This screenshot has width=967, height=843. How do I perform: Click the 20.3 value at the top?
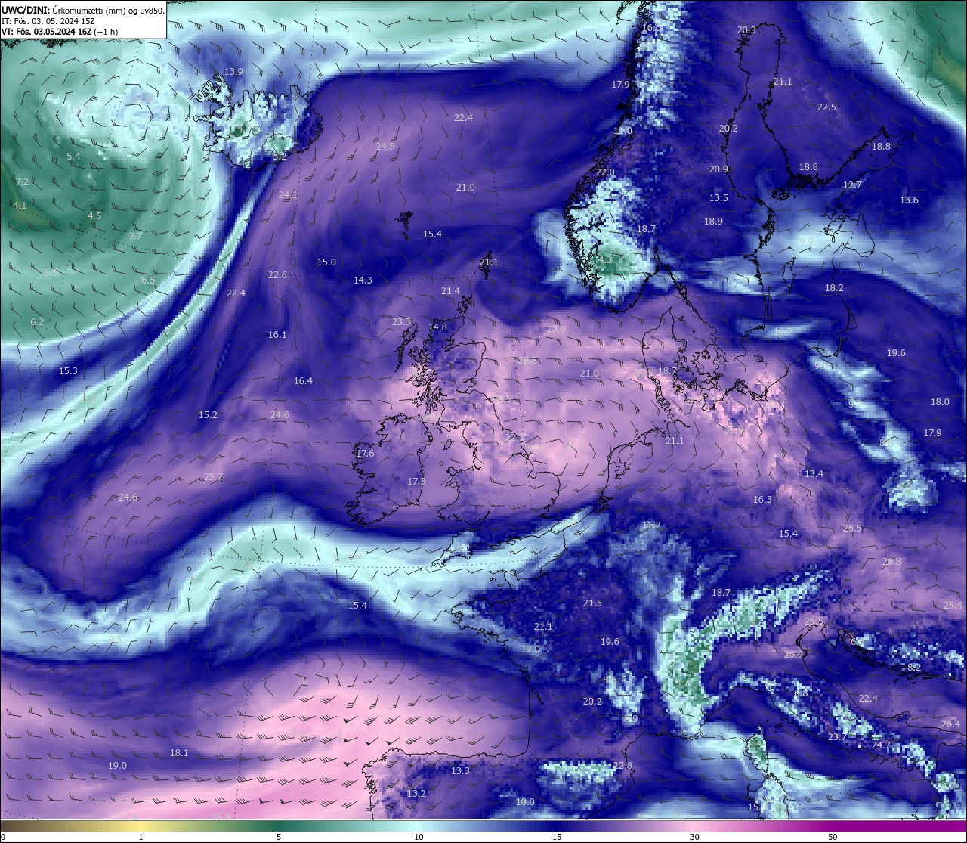(x=746, y=30)
